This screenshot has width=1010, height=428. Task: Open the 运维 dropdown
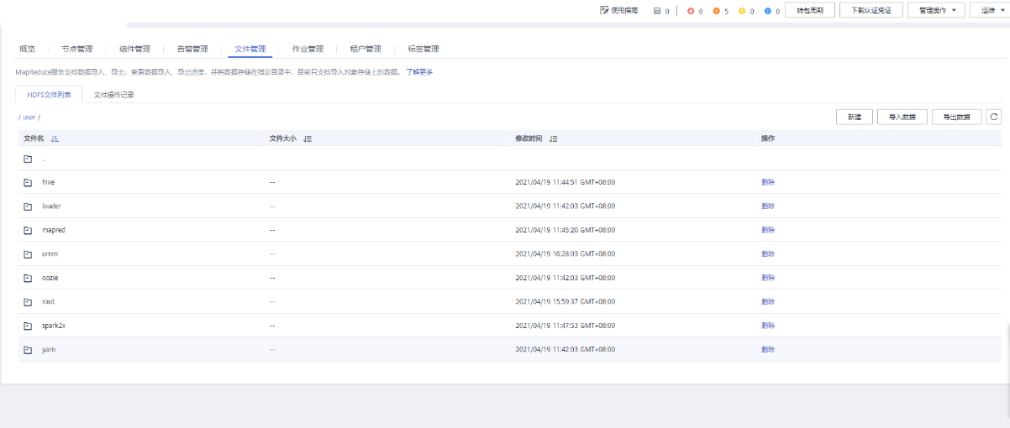click(x=990, y=11)
